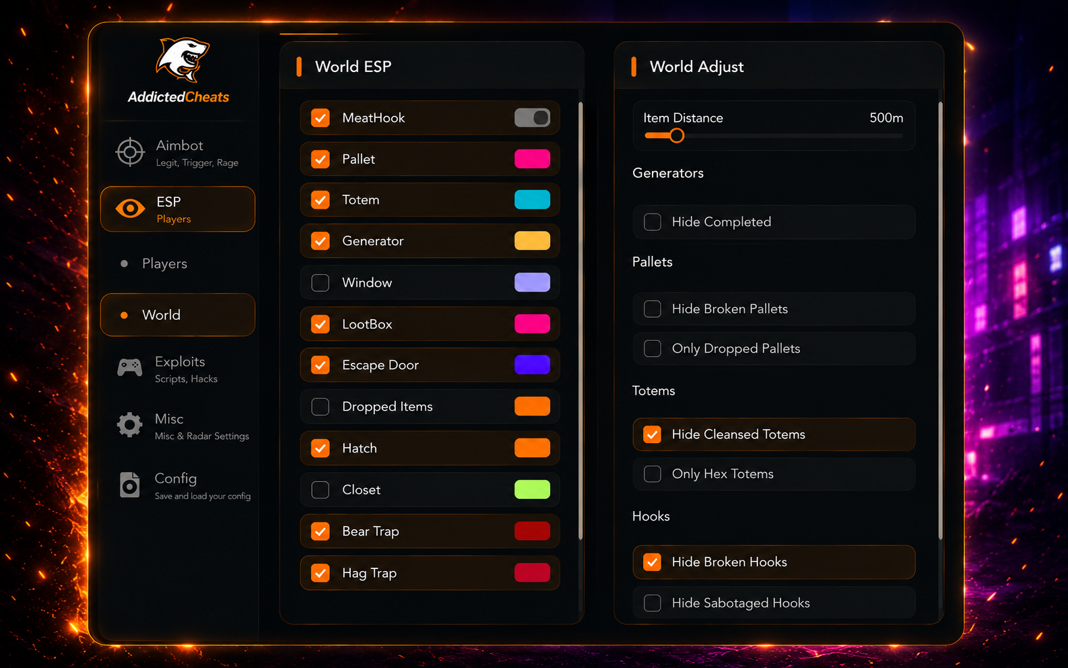Click the Generators section heading
The width and height of the screenshot is (1068, 668).
pyautogui.click(x=668, y=173)
